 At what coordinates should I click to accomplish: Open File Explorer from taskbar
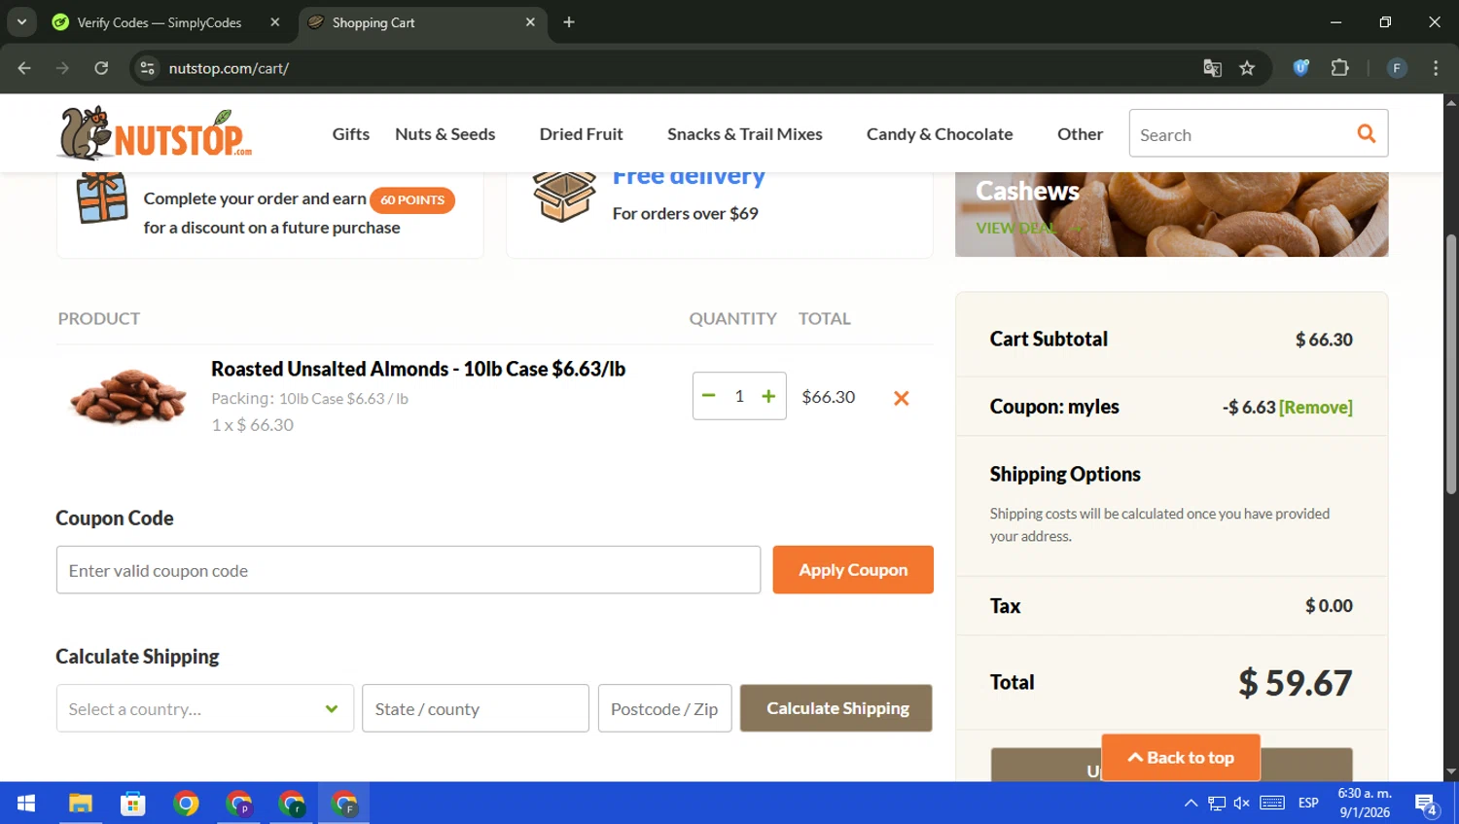click(80, 803)
